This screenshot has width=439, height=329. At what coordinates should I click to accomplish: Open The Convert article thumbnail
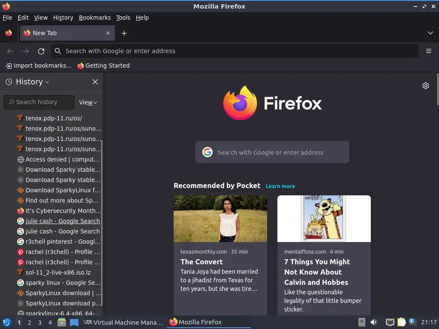pyautogui.click(x=220, y=218)
